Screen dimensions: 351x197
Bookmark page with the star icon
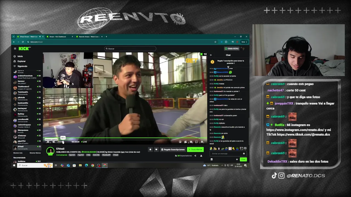(215, 42)
